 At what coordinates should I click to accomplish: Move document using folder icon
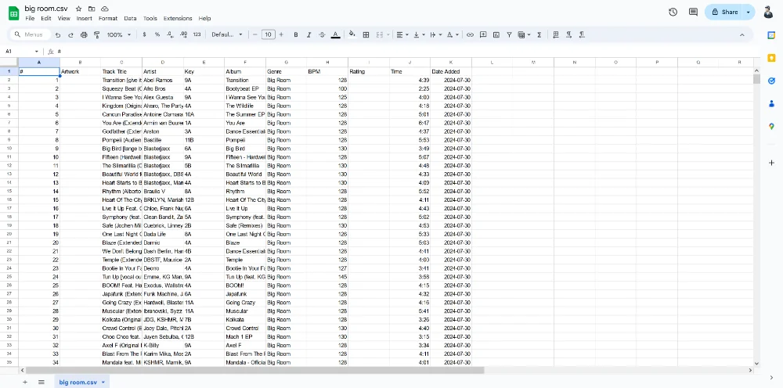tap(92, 9)
